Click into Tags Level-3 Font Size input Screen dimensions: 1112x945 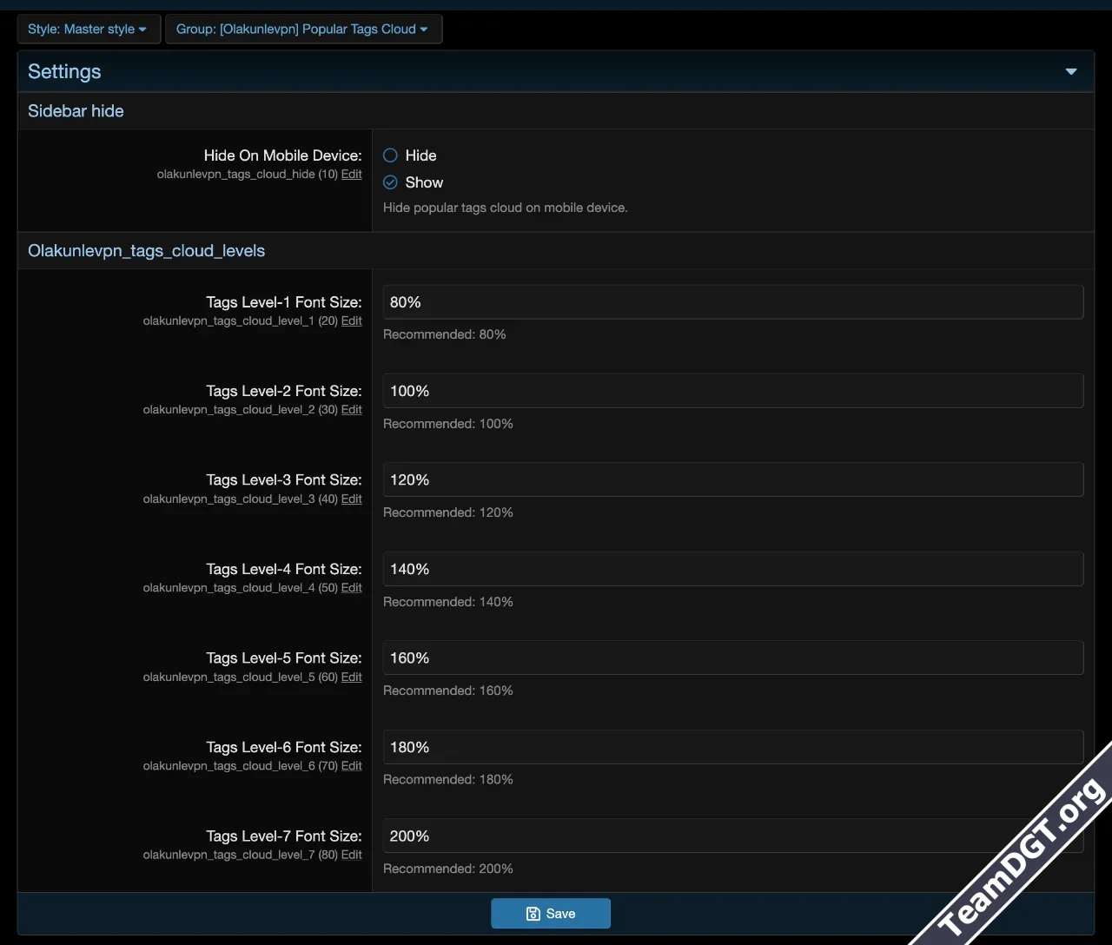coord(732,479)
